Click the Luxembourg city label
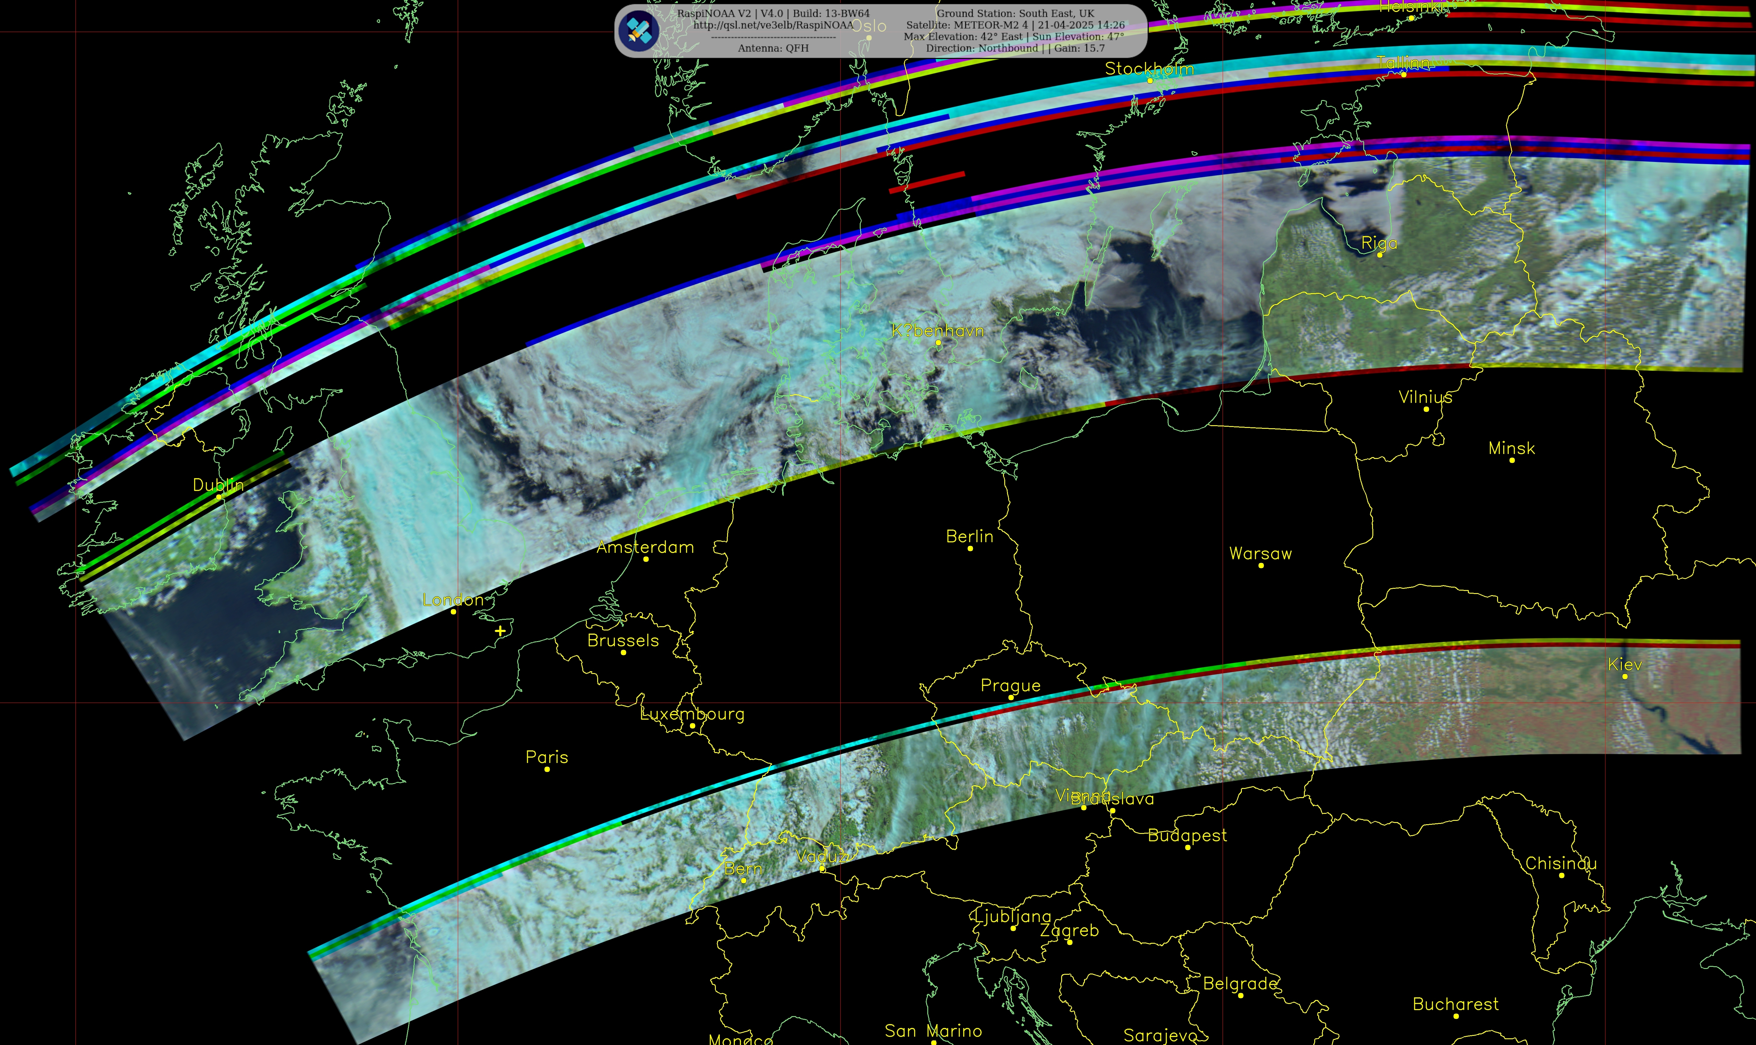The image size is (1756, 1045). point(692,714)
